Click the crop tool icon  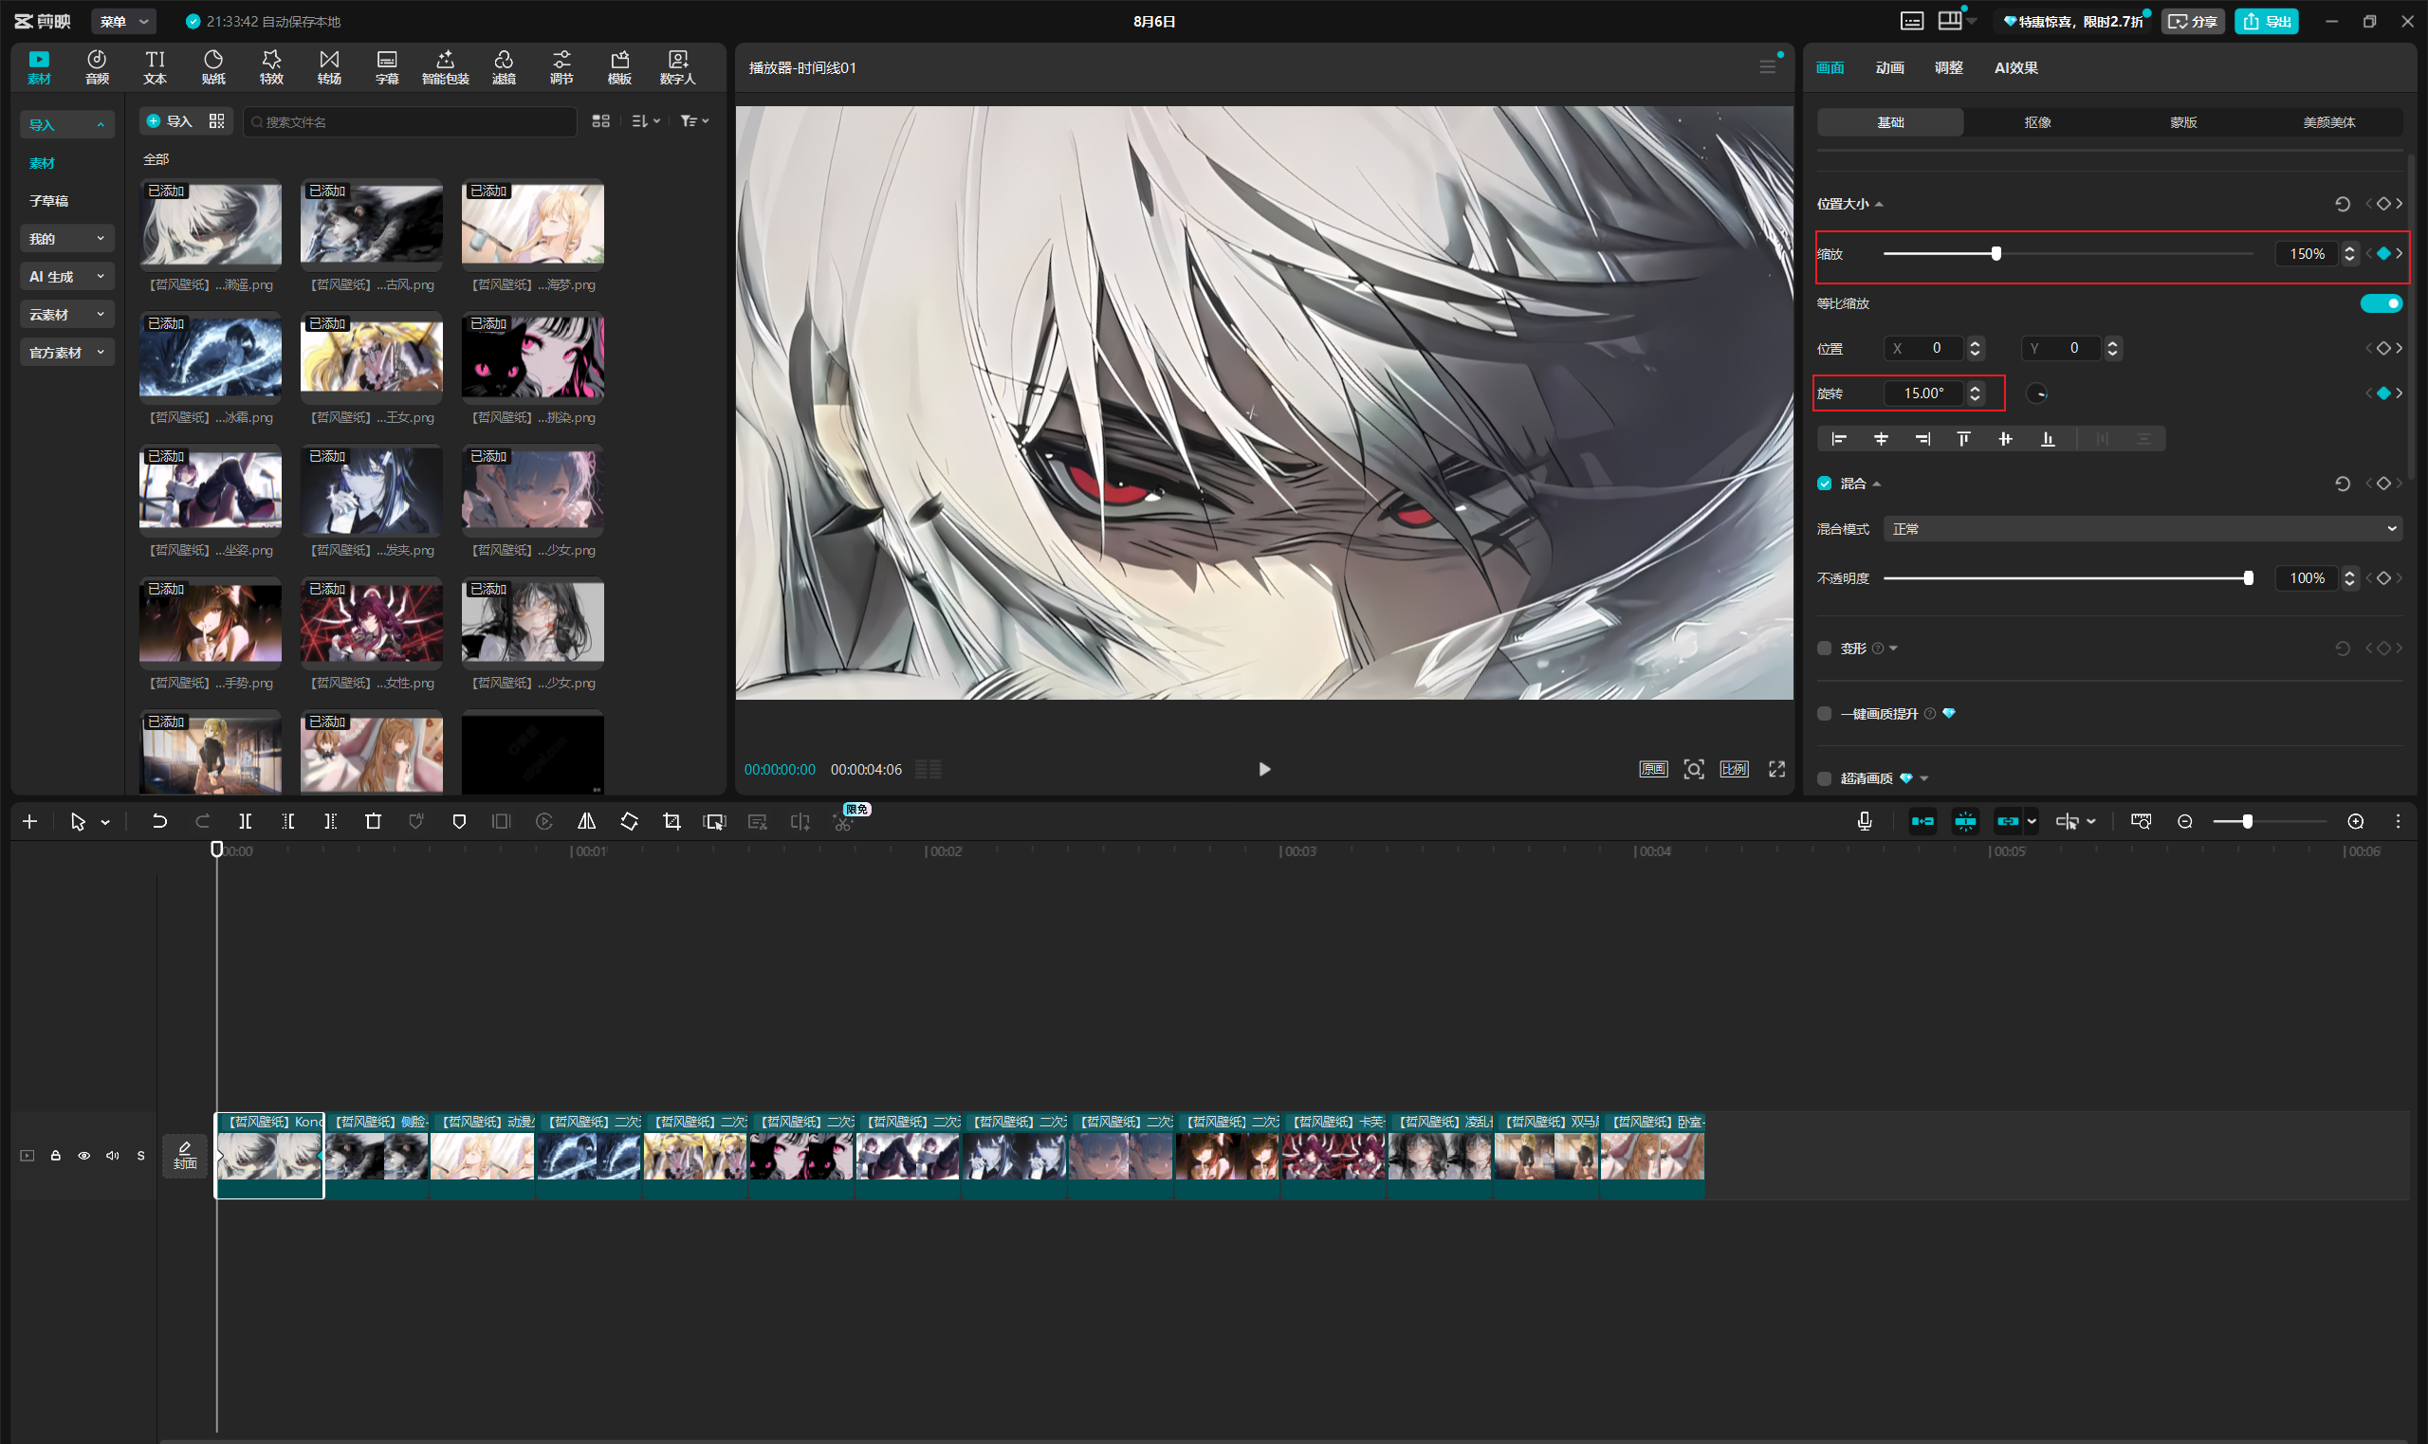click(671, 821)
